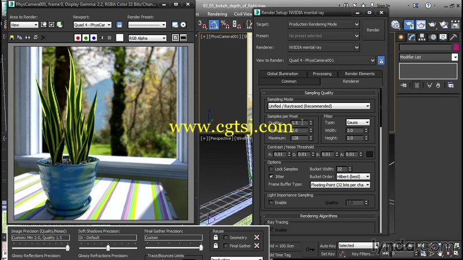This screenshot has height=260, width=463.
Task: Open the Motion panel icon
Action: (432, 37)
